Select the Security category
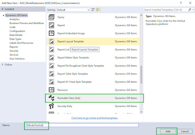 click(x=14, y=51)
